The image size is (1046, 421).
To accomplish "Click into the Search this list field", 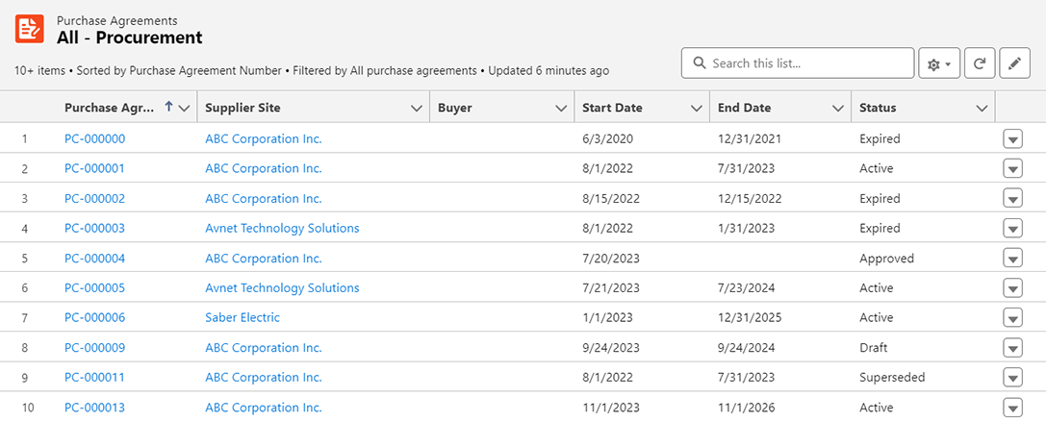I will pos(806,64).
